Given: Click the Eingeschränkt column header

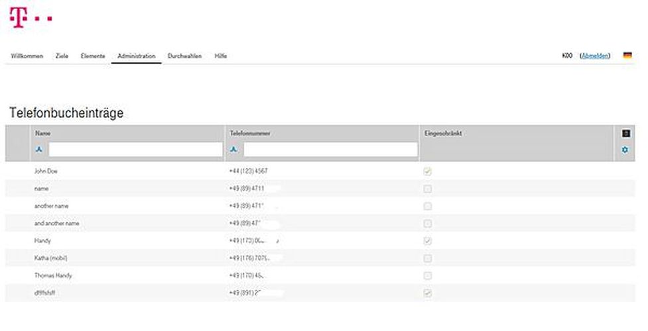Looking at the screenshot, I should [443, 133].
